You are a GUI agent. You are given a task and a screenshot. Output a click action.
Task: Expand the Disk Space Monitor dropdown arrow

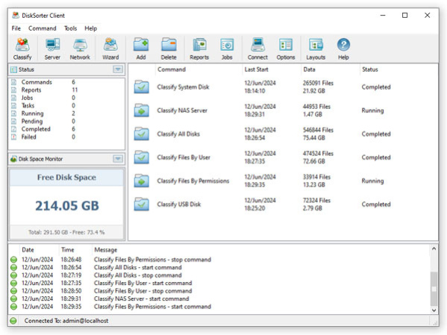click(118, 159)
